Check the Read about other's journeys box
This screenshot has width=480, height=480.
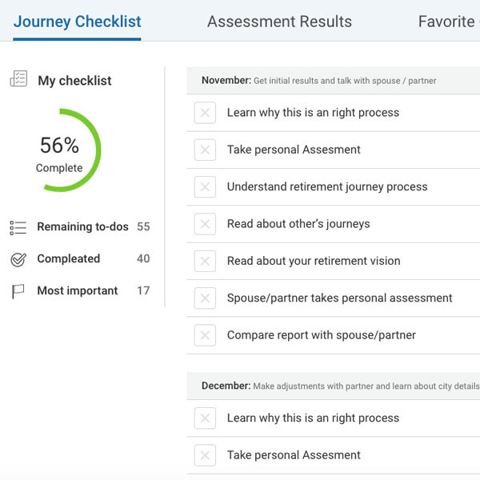click(205, 224)
